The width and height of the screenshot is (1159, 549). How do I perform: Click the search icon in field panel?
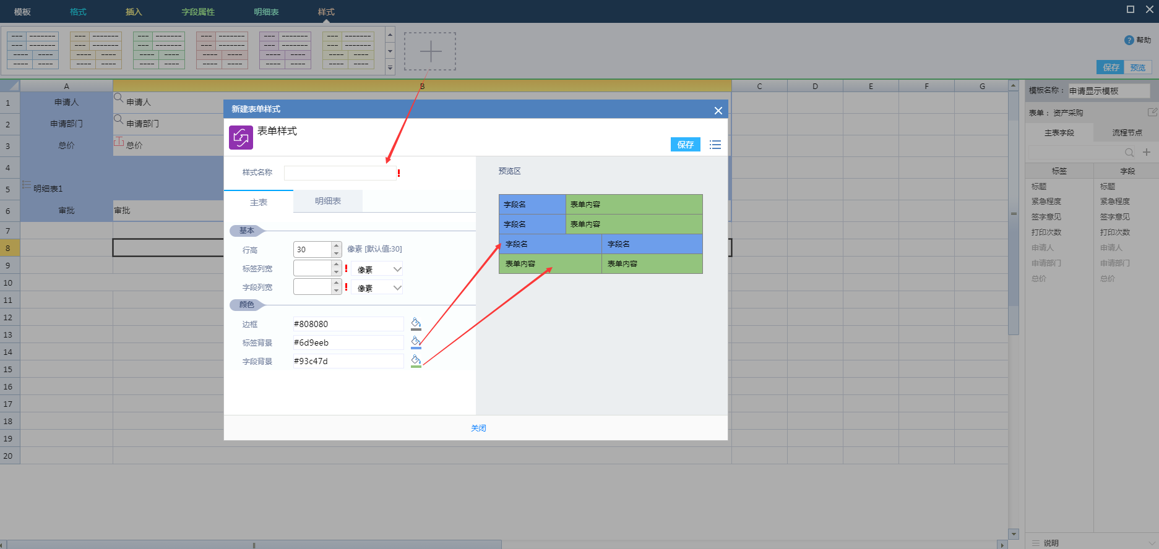[1129, 153]
